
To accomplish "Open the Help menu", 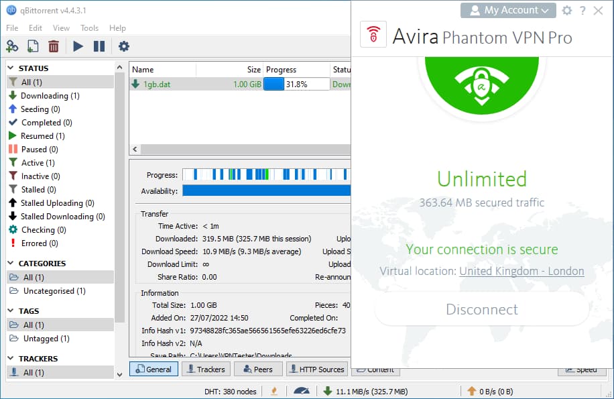I will pyautogui.click(x=117, y=27).
